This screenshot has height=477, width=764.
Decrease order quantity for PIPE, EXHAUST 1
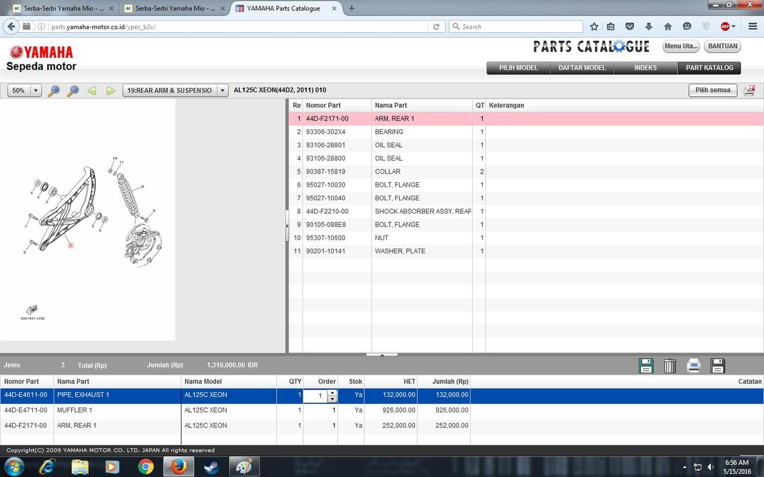332,399
